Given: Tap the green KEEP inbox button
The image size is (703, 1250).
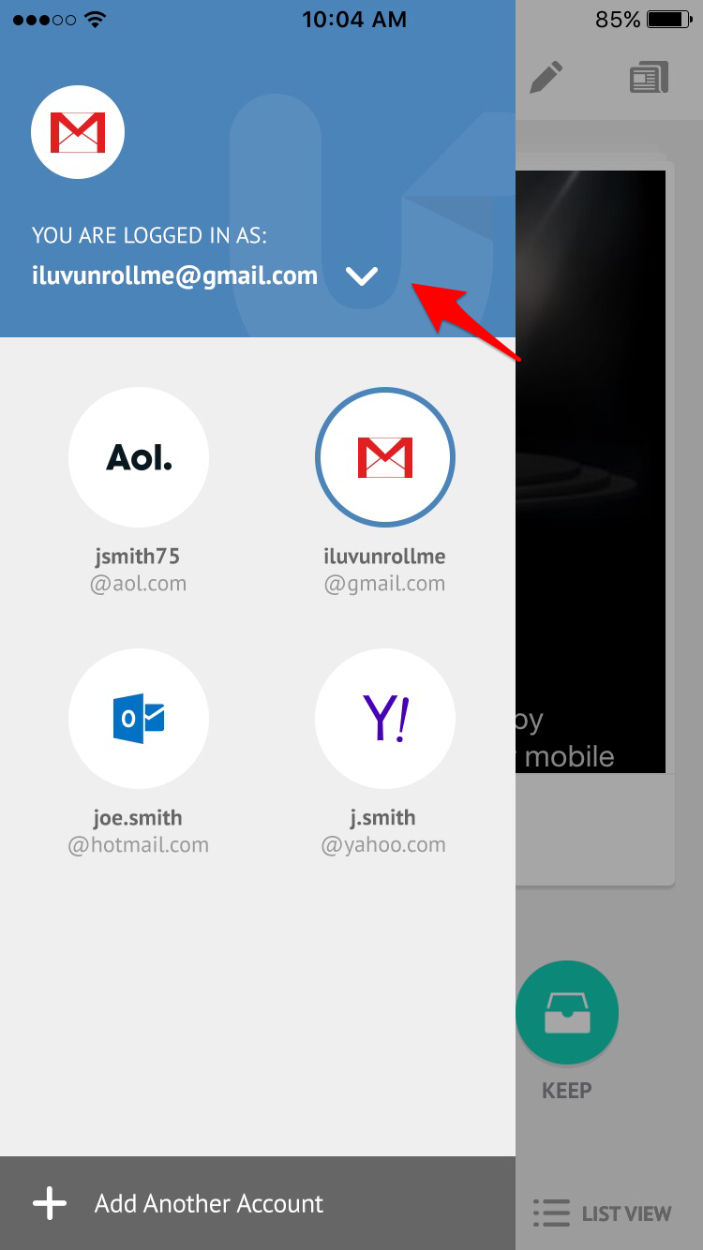Looking at the screenshot, I should pos(567,1012).
